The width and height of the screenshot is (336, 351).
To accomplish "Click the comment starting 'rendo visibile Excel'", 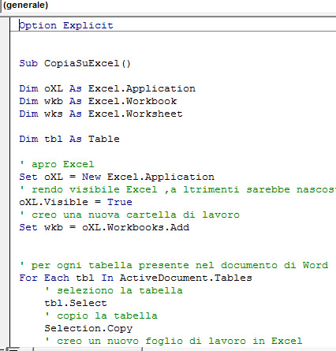I will (177, 189).
